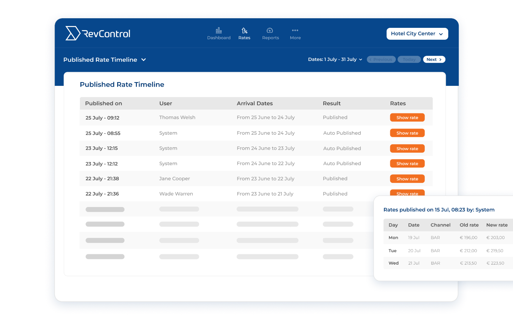Click the Published on column header
This screenshot has width=513, height=320.
pyautogui.click(x=103, y=103)
